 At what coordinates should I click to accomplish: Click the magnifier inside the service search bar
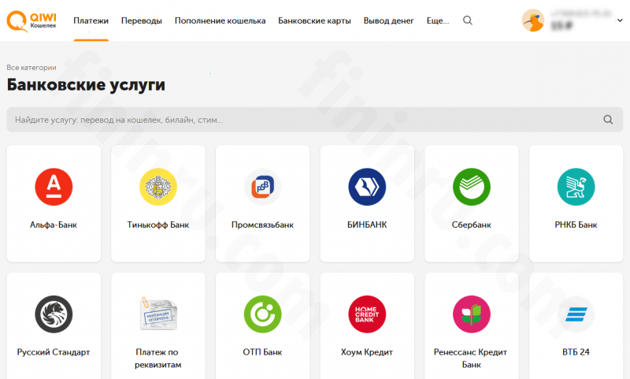coord(608,119)
